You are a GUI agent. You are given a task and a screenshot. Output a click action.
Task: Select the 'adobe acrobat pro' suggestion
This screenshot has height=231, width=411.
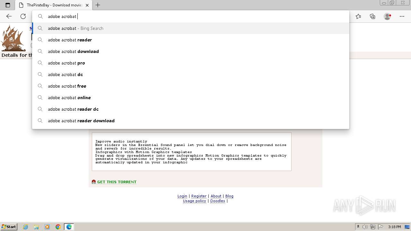point(191,63)
